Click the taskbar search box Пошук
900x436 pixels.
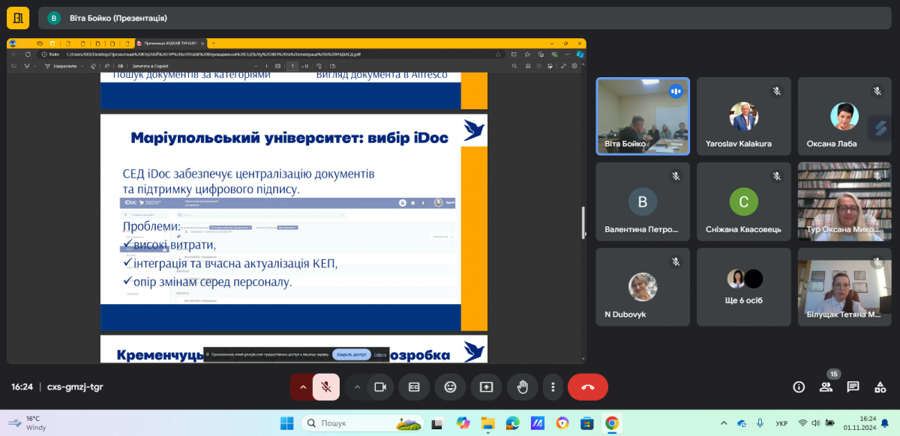point(361,423)
